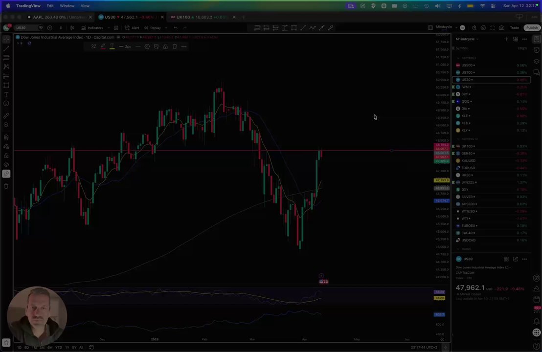This screenshot has width=542, height=352.
Task: Undo the last chart action
Action: click(x=176, y=28)
